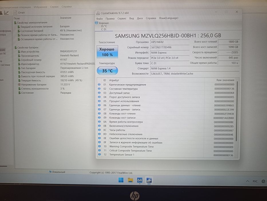Click the Прошивка field HPS1NFAV
This screenshot has width=267, height=201.
click(170, 42)
